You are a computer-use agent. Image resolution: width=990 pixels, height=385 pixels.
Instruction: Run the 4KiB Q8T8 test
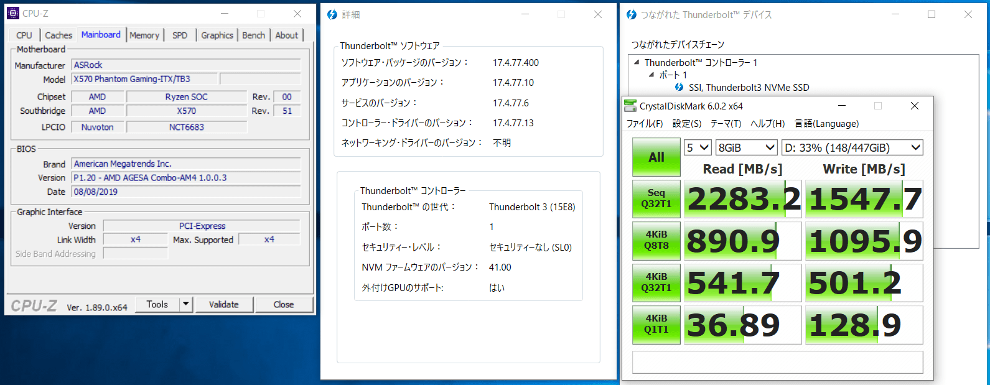point(656,240)
